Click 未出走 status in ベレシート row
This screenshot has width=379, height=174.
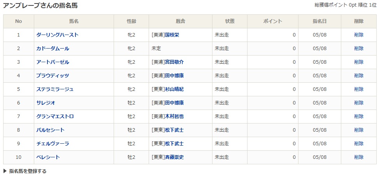[x=222, y=157]
